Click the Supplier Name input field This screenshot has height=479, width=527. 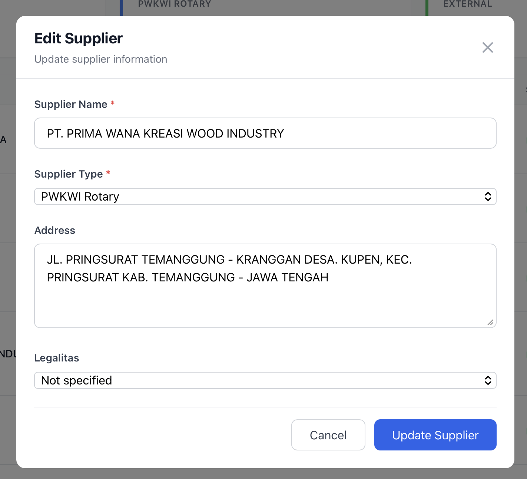tap(265, 133)
